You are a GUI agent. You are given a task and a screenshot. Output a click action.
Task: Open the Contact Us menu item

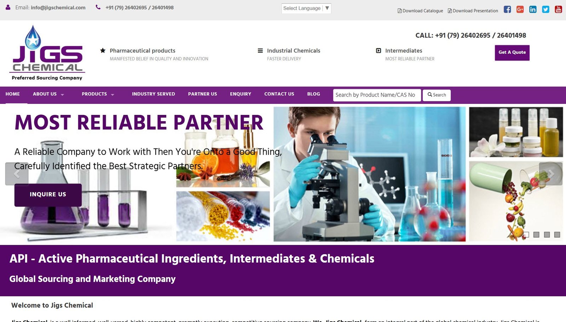279,94
